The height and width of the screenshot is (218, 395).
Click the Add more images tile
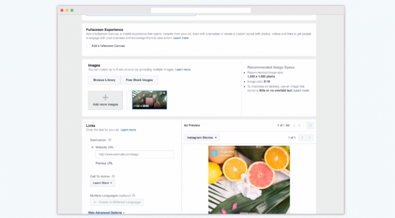[105, 100]
